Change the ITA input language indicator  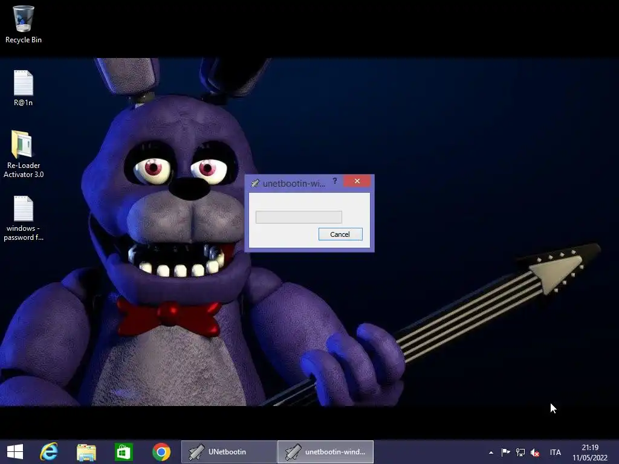point(556,453)
